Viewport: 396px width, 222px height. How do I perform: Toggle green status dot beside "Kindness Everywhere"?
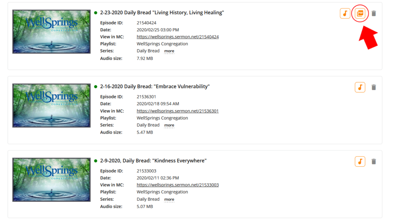pos(96,161)
